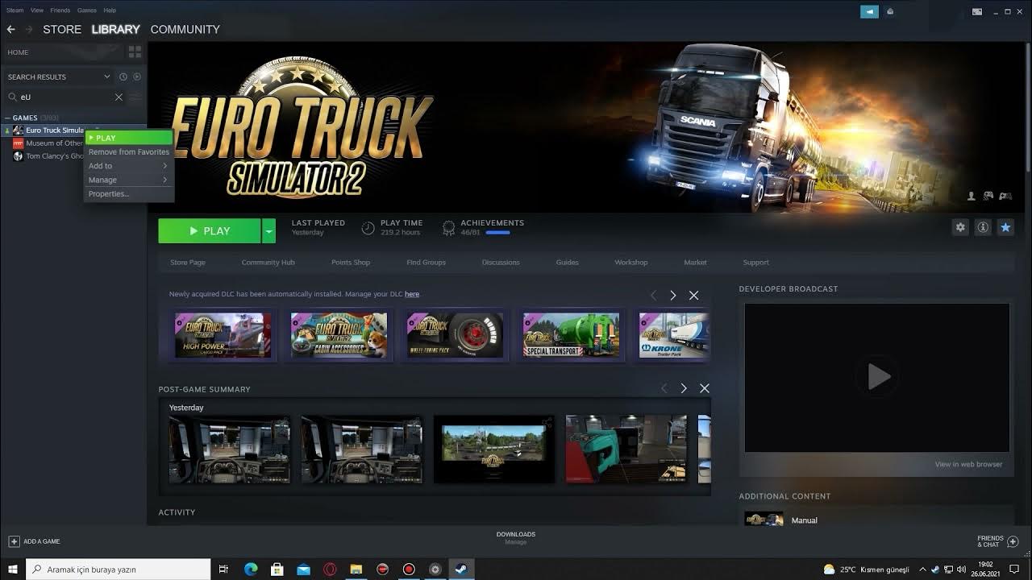Screen dimensions: 1032x580
Task: Open Manual under Additional Content
Action: pos(805,520)
